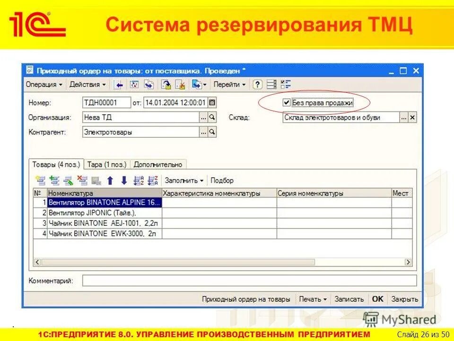The image size is (454, 341).
Task: Move the row down with the down arrow
Action: click(x=124, y=180)
